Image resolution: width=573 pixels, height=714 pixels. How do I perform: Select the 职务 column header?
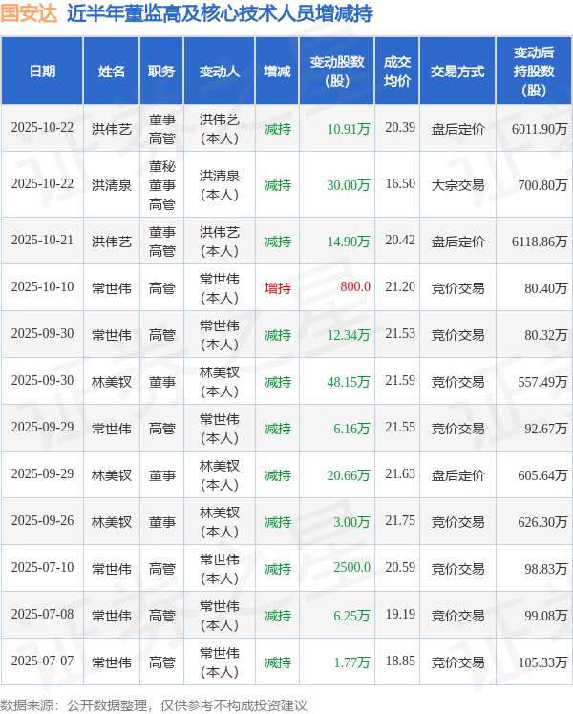coord(161,72)
